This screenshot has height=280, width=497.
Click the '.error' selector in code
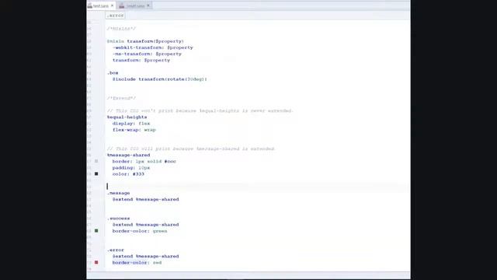116,250
